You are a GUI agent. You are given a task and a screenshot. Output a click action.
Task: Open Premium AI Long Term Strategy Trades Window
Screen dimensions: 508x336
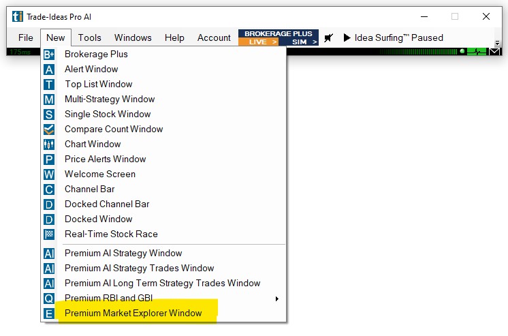point(162,283)
